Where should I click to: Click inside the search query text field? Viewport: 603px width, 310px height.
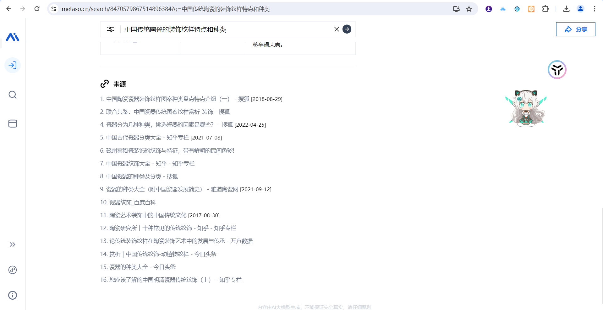click(220, 29)
